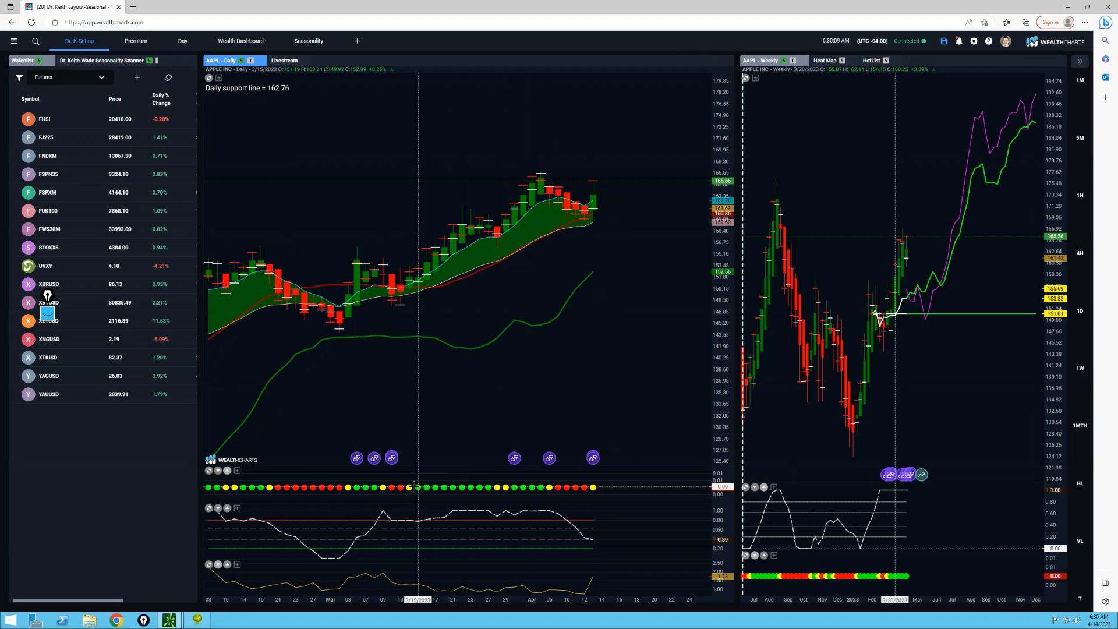Open the symbol search magnifier
The height and width of the screenshot is (629, 1118).
[x=36, y=41]
